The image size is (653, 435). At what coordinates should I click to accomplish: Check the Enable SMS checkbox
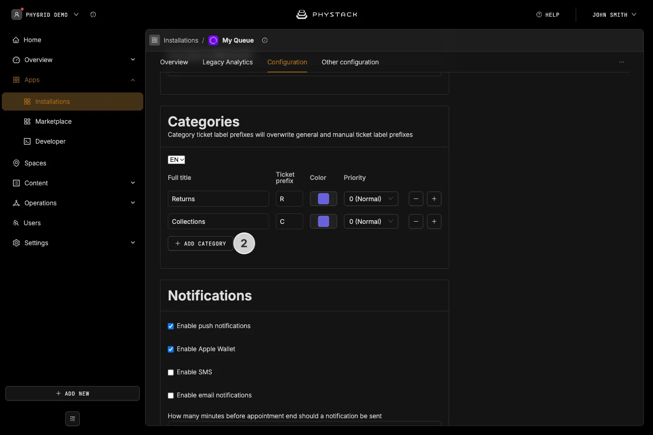pos(171,372)
